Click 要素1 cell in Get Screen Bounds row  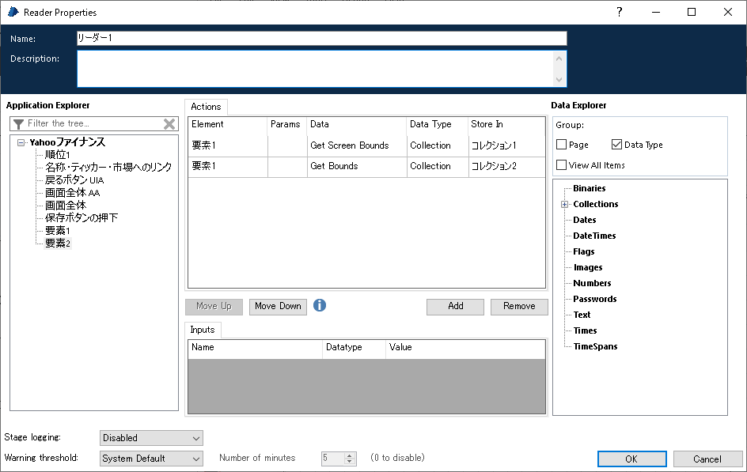coord(228,145)
